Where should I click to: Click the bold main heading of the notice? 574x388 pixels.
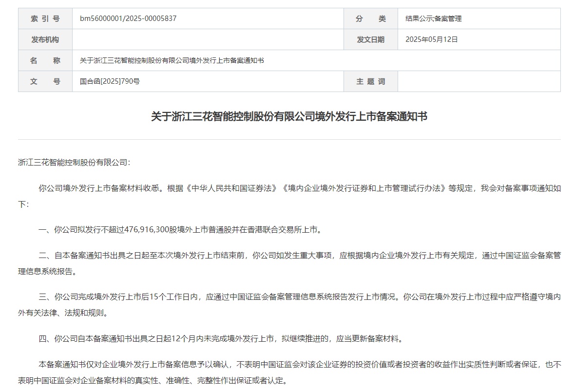pos(289,116)
